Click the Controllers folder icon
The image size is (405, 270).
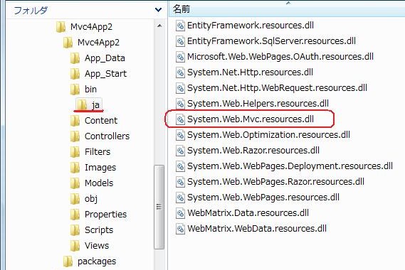pos(75,136)
